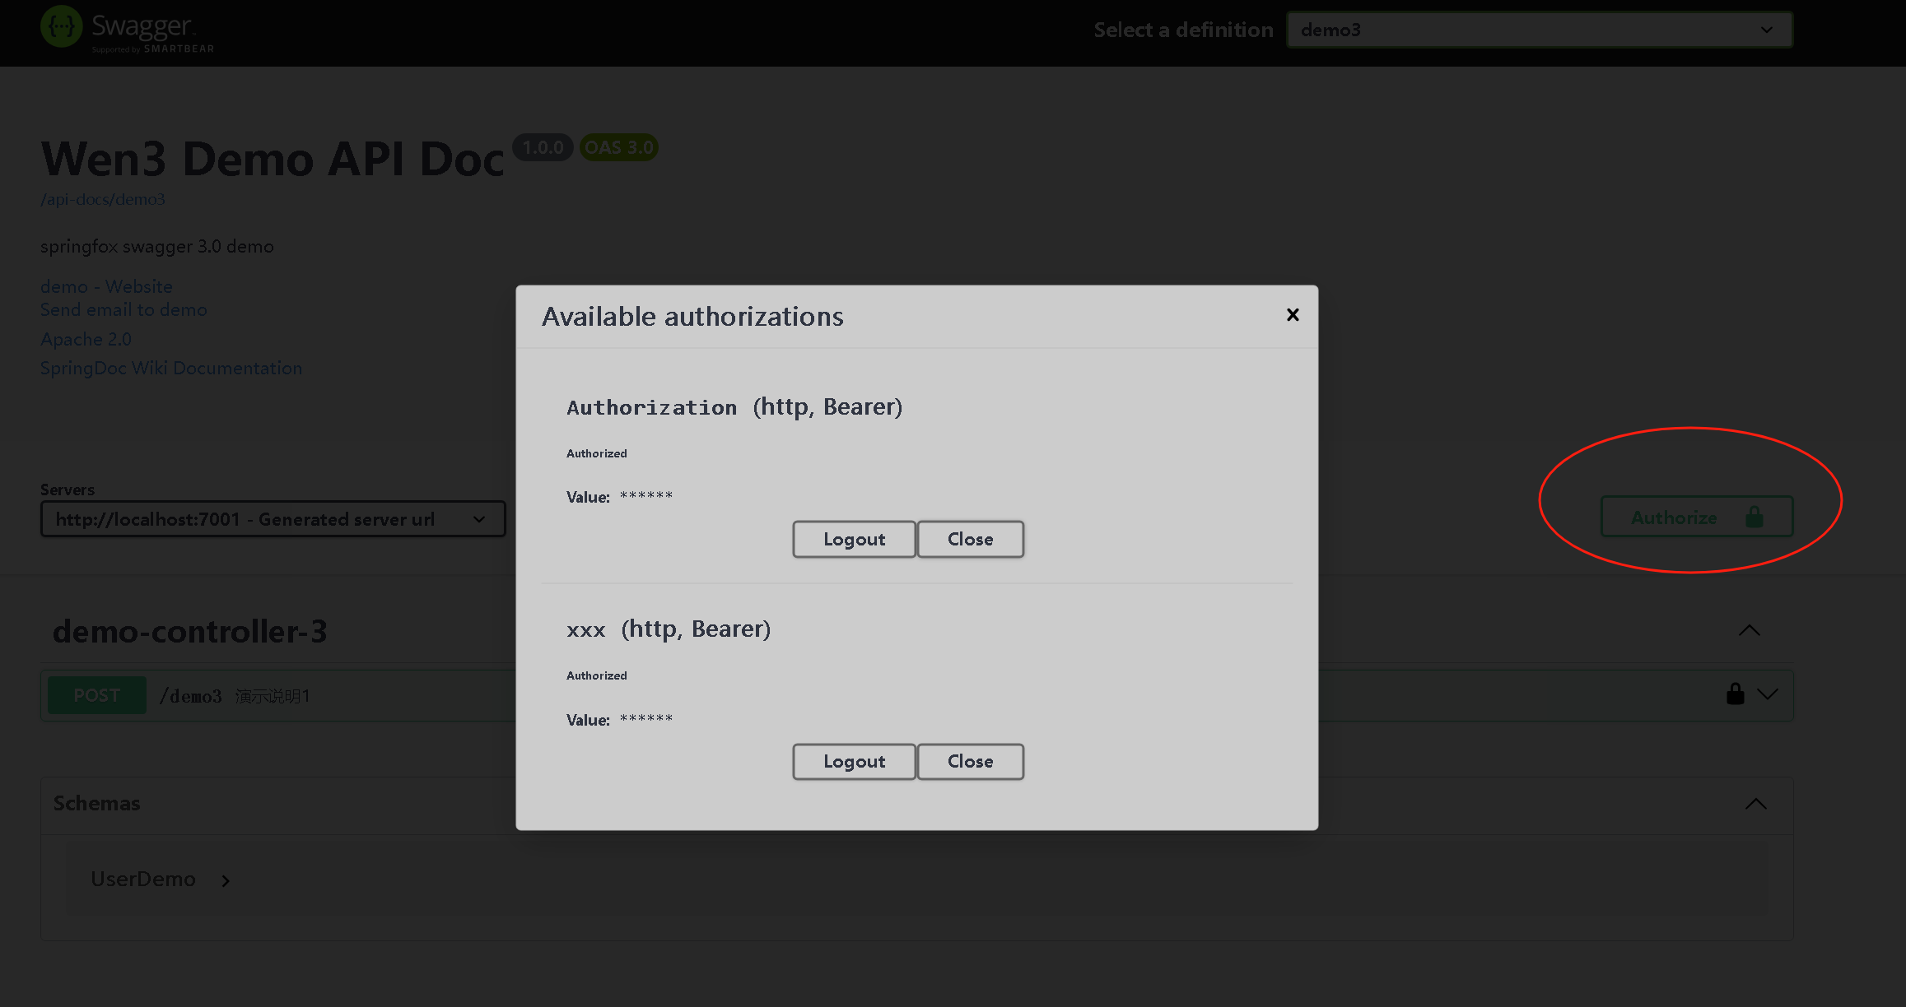The width and height of the screenshot is (1906, 1007).
Task: Open SpringDoc Wiki Documentation link
Action: click(171, 368)
